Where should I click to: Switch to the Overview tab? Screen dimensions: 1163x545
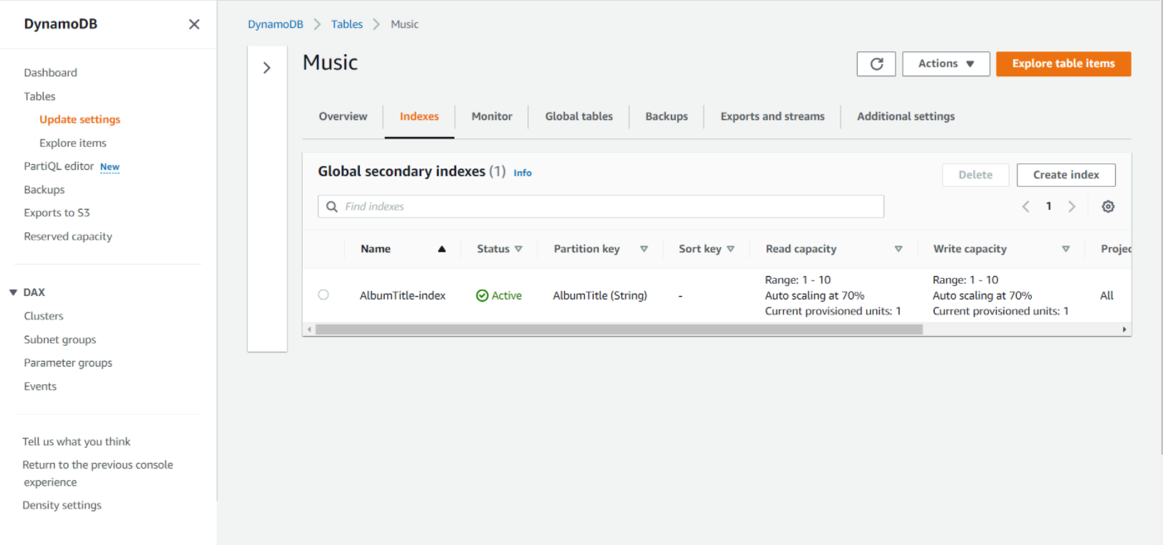(343, 116)
